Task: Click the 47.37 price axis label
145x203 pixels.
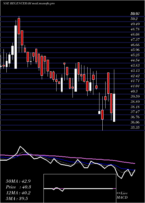Action: [135, 40]
